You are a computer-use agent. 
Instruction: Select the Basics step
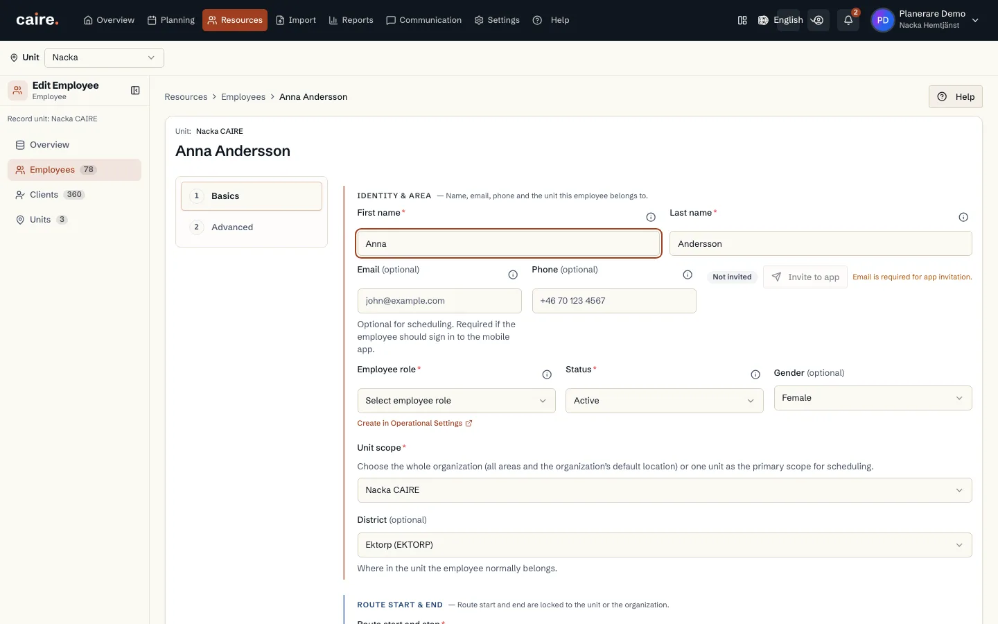tap(252, 196)
